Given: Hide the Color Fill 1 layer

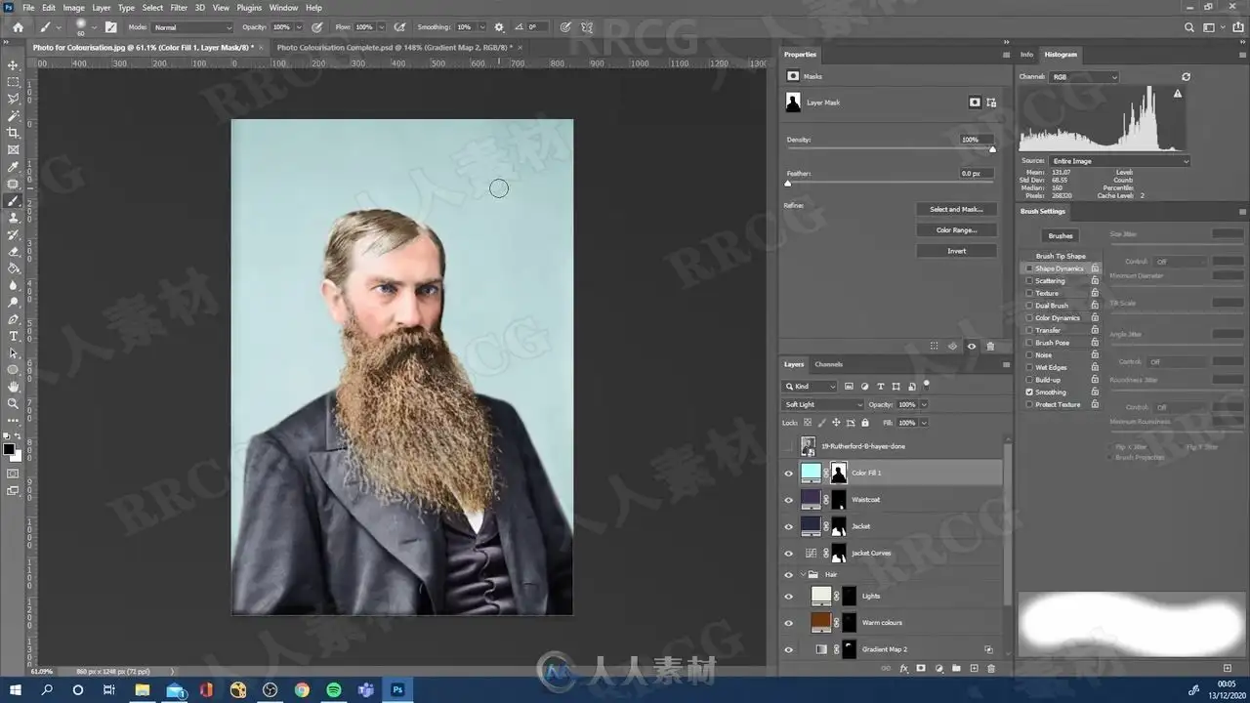Looking at the screenshot, I should (789, 473).
